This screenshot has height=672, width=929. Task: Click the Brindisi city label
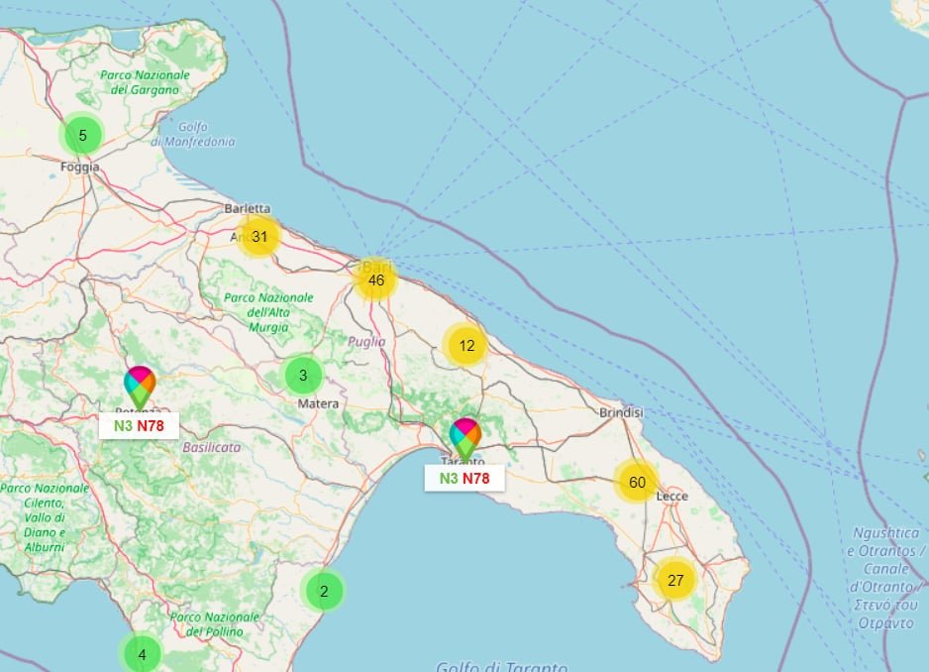click(621, 412)
